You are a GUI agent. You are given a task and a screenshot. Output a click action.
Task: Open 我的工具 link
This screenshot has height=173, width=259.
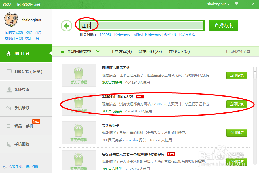(x=32, y=38)
